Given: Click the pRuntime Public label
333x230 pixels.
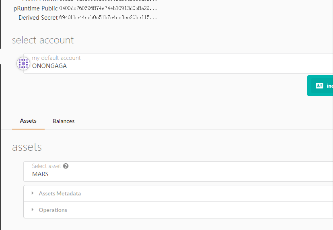Looking at the screenshot, I should [35, 8].
